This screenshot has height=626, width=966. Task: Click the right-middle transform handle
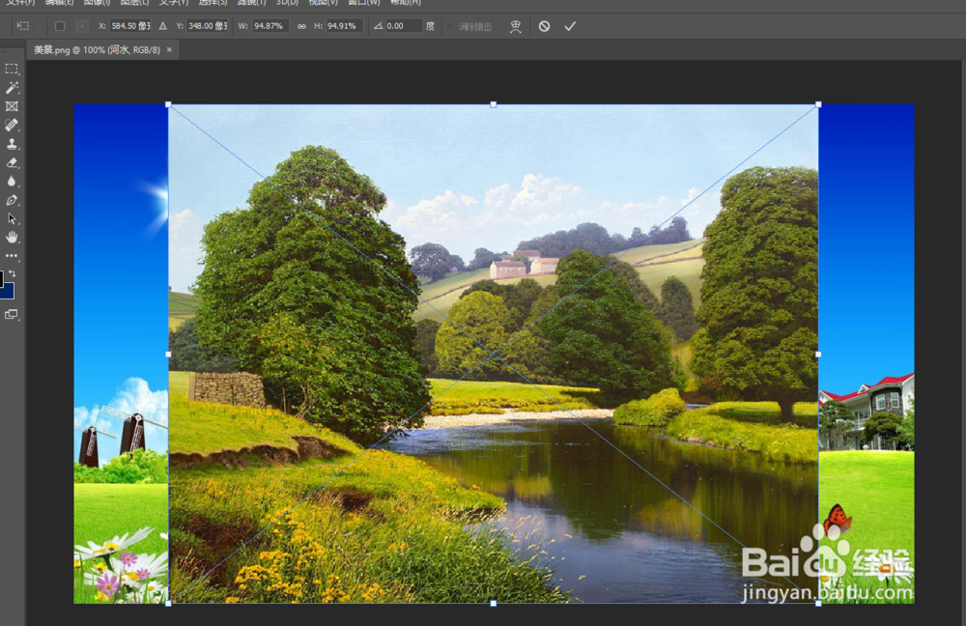[818, 355]
